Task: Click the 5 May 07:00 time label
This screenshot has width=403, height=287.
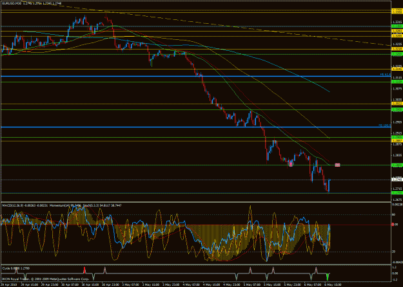Action: 252,285
